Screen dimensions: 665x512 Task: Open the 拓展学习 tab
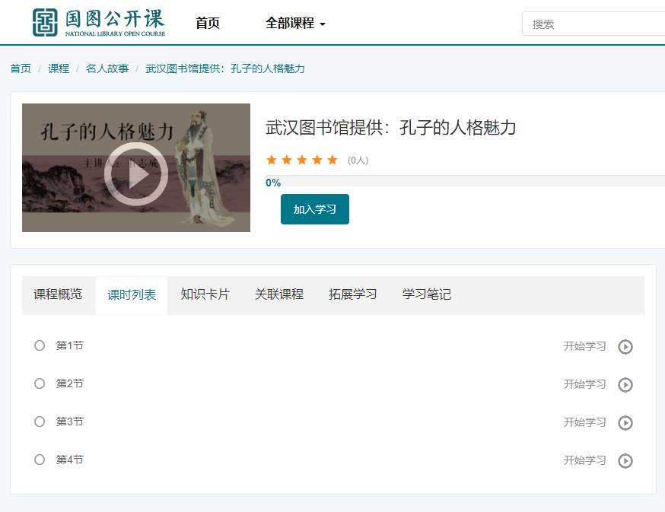click(353, 295)
